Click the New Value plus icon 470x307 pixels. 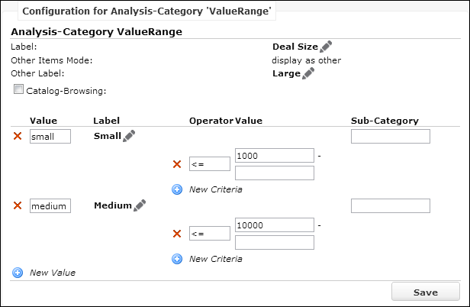(x=18, y=273)
